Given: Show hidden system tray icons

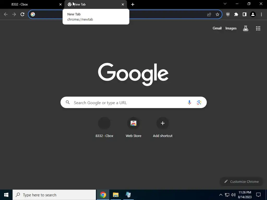Looking at the screenshot, I should coord(221,195).
